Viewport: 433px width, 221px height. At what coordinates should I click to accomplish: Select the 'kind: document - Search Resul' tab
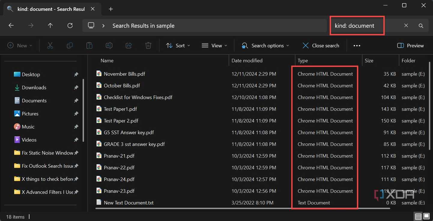click(51, 9)
